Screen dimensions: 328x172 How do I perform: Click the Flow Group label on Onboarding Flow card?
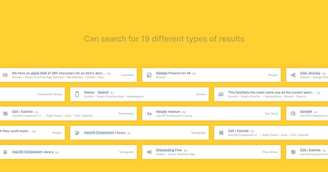point(270,152)
